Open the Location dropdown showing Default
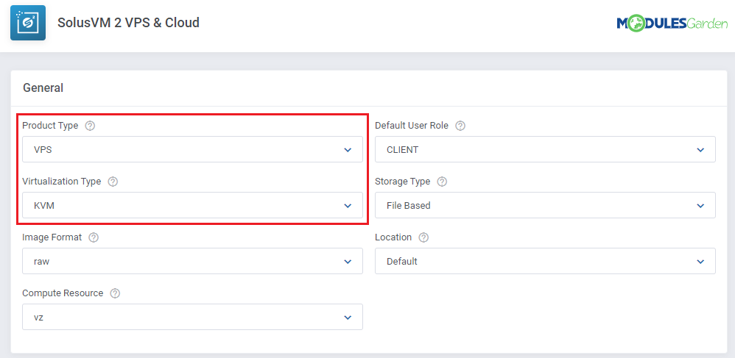This screenshot has width=735, height=358. (x=545, y=261)
